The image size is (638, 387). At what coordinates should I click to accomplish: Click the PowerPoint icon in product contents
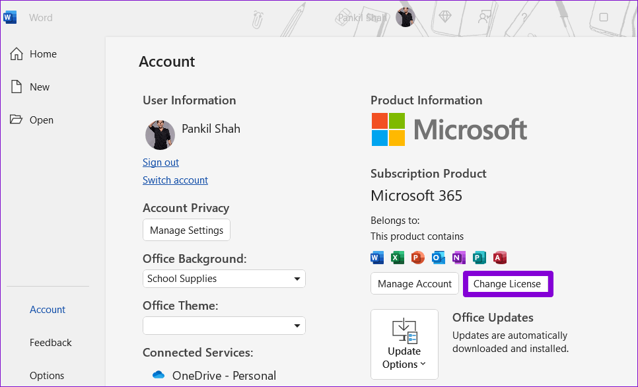click(418, 258)
